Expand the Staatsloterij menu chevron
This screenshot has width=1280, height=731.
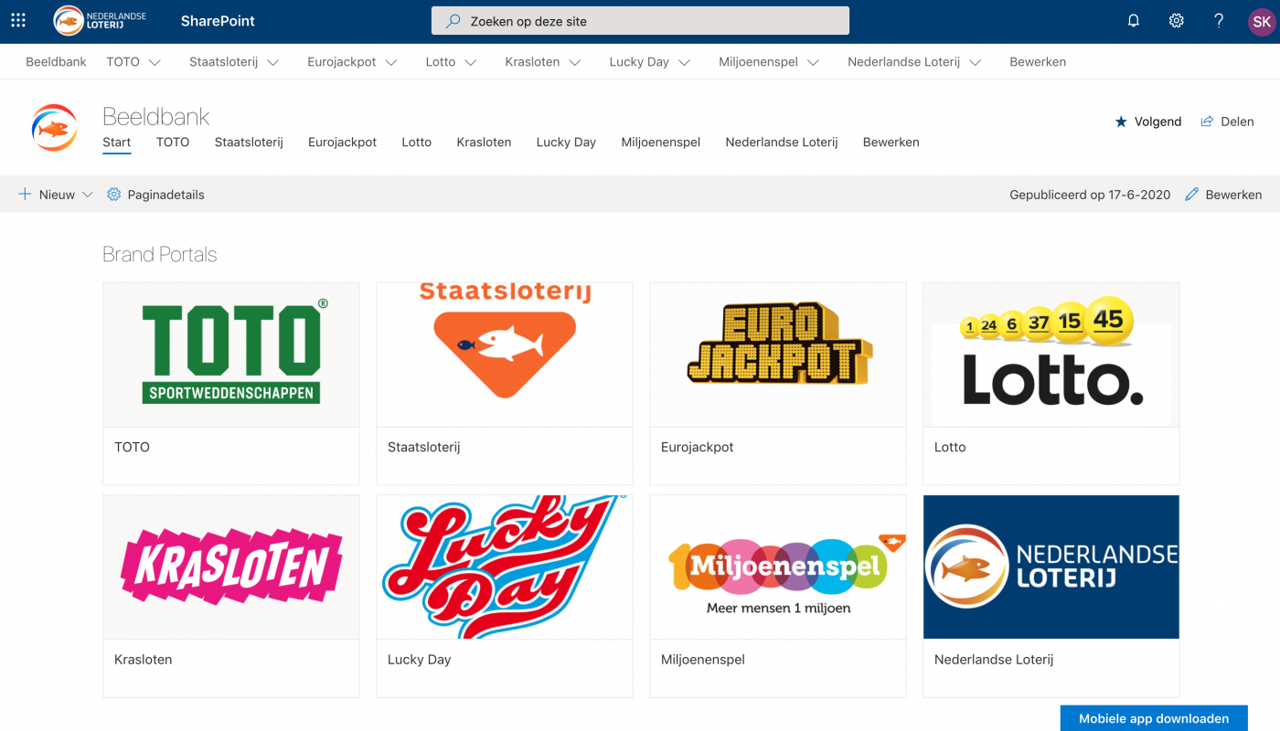pyautogui.click(x=273, y=62)
